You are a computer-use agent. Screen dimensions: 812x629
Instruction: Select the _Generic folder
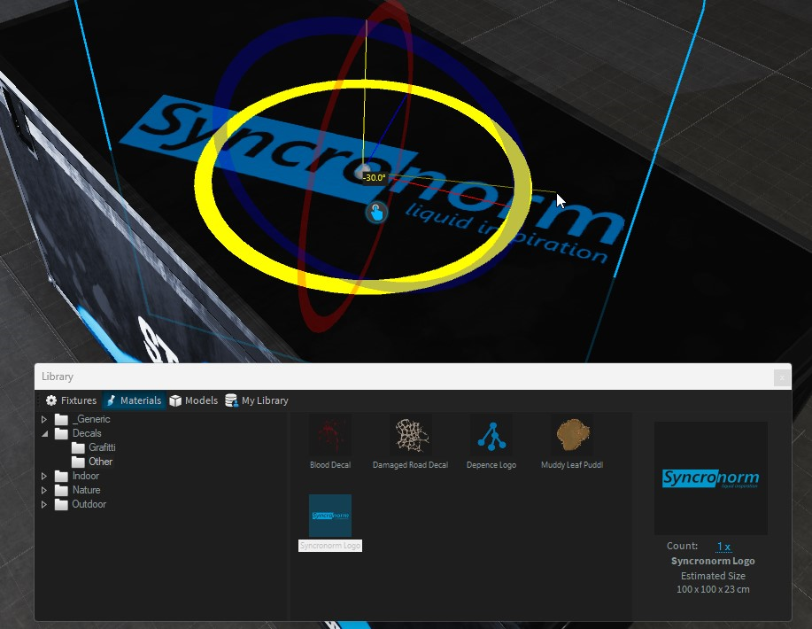[x=91, y=419]
